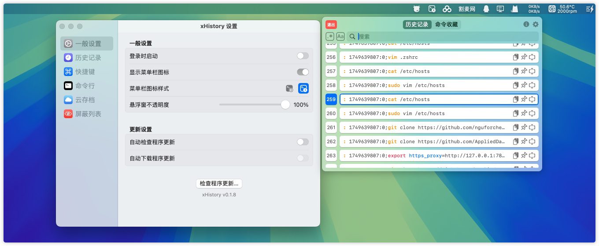Click the red 退出 button

click(331, 25)
